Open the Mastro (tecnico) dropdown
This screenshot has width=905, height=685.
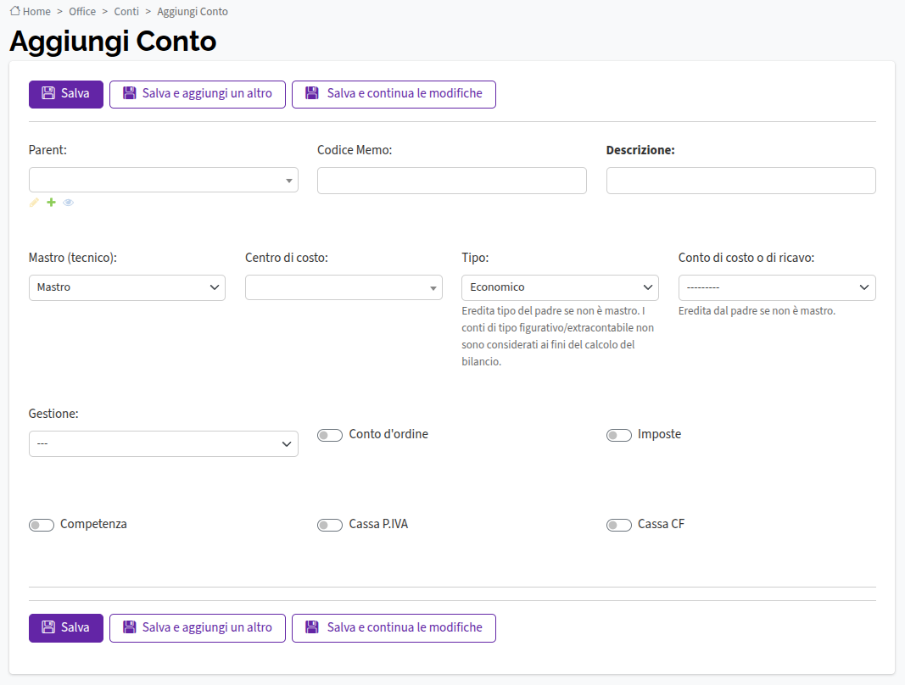point(127,287)
